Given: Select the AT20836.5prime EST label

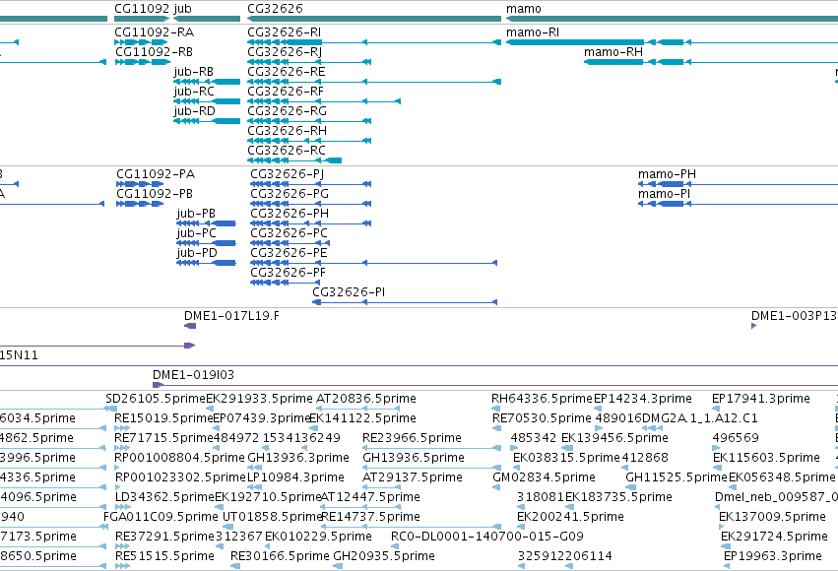Looking at the screenshot, I should click(366, 399).
